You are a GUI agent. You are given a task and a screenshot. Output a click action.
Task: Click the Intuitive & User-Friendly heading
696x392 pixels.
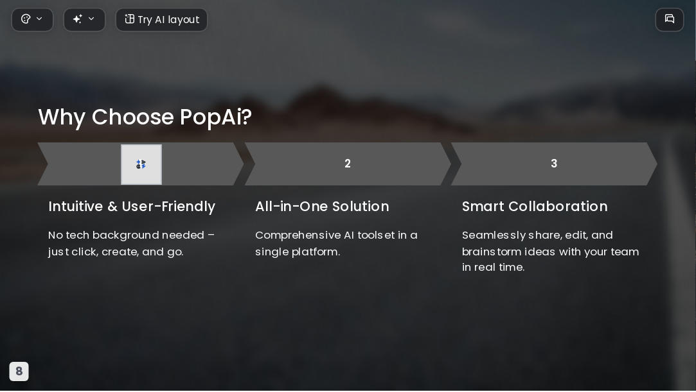[132, 207]
